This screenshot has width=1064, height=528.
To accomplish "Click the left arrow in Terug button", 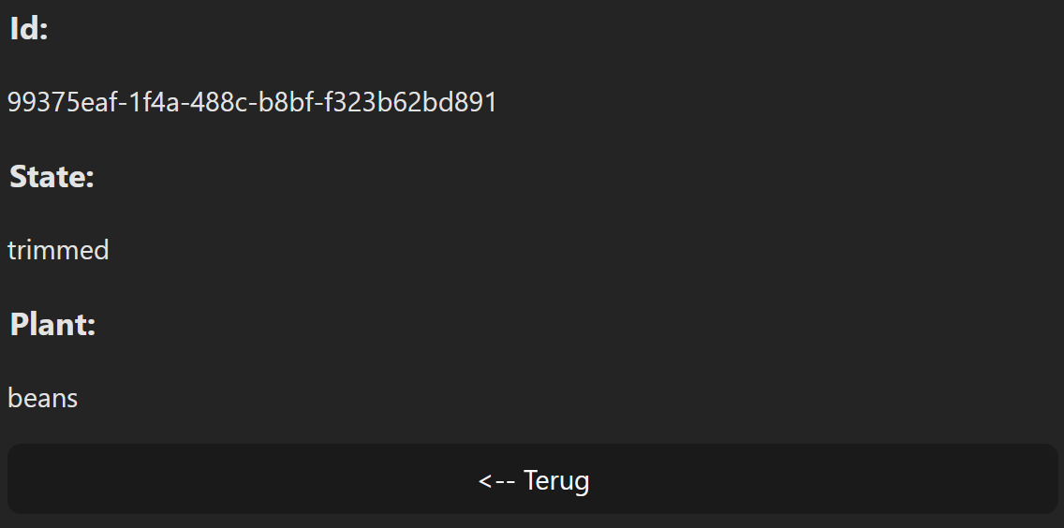I will [x=496, y=481].
